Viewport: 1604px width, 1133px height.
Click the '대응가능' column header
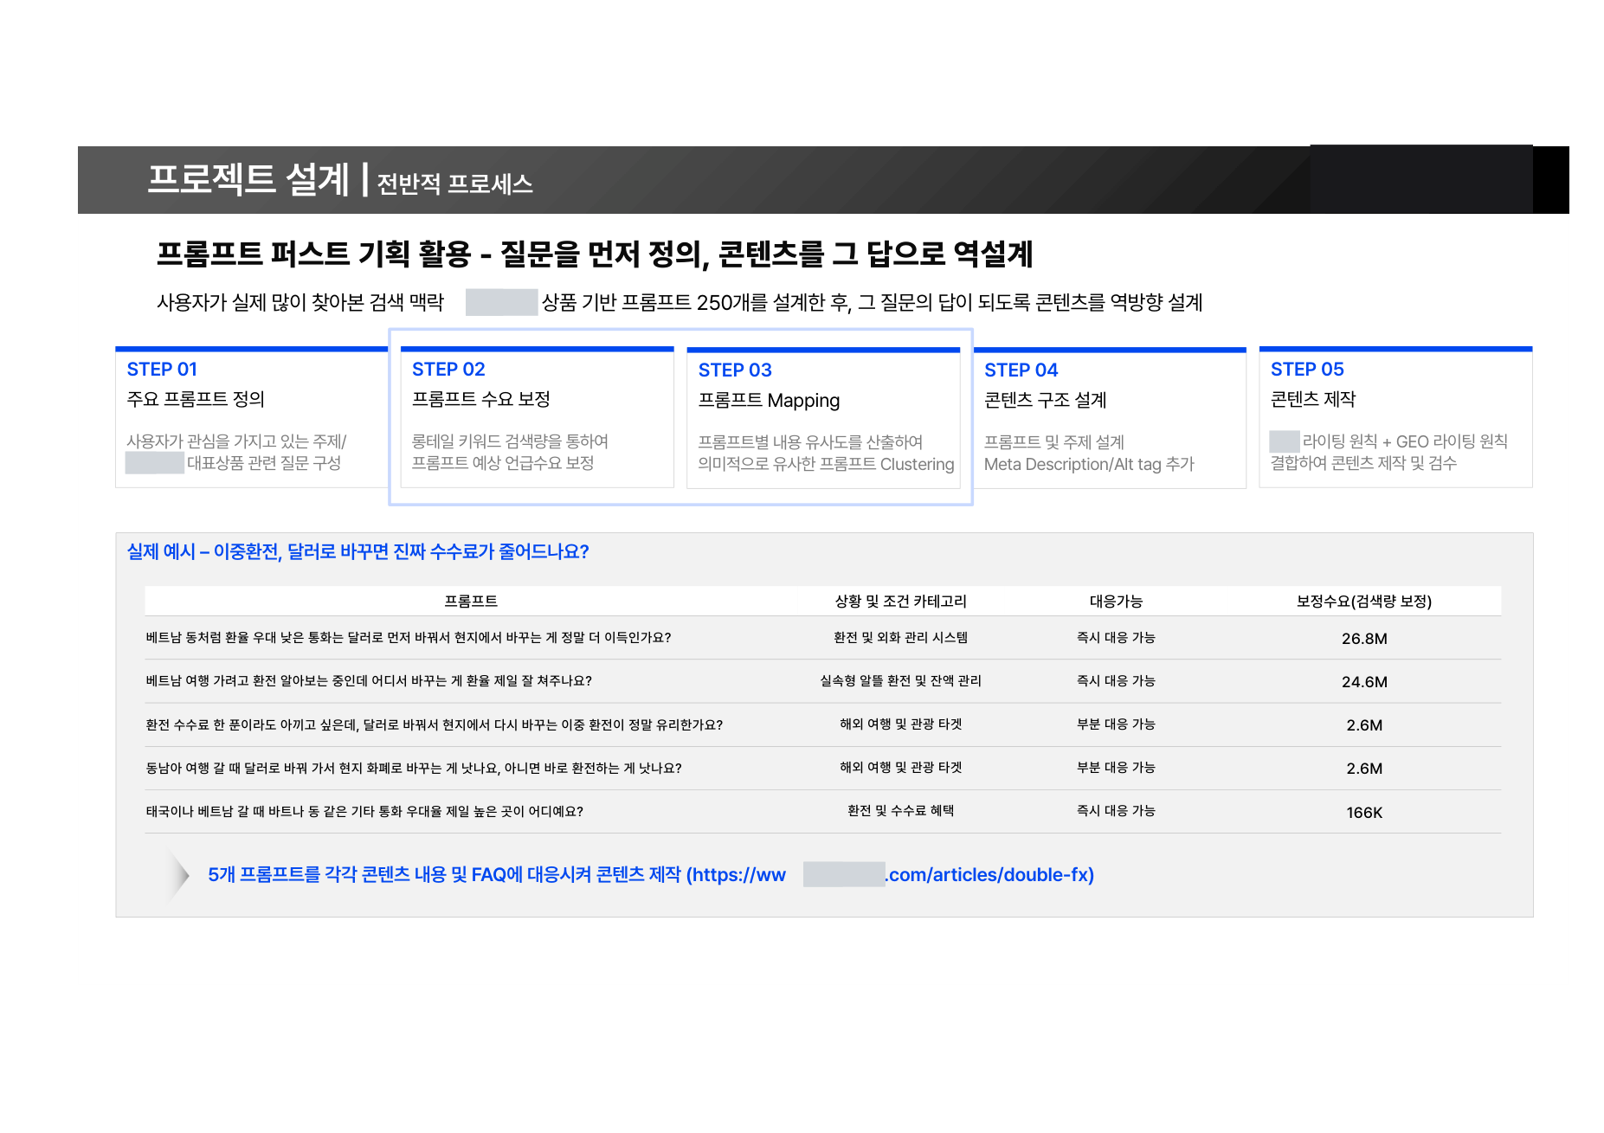1116,602
